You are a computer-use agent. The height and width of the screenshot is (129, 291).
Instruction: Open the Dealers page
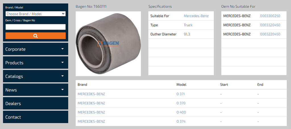point(36,103)
